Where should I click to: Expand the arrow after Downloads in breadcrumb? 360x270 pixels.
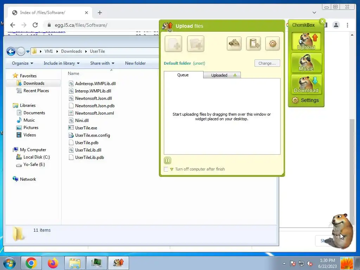86,51
